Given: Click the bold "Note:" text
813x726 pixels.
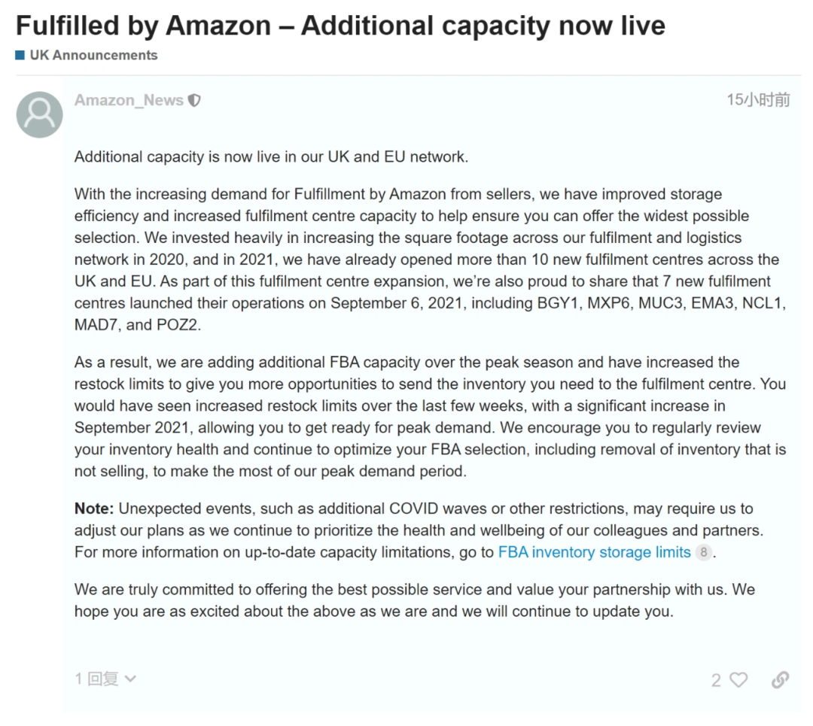Looking at the screenshot, I should [94, 509].
